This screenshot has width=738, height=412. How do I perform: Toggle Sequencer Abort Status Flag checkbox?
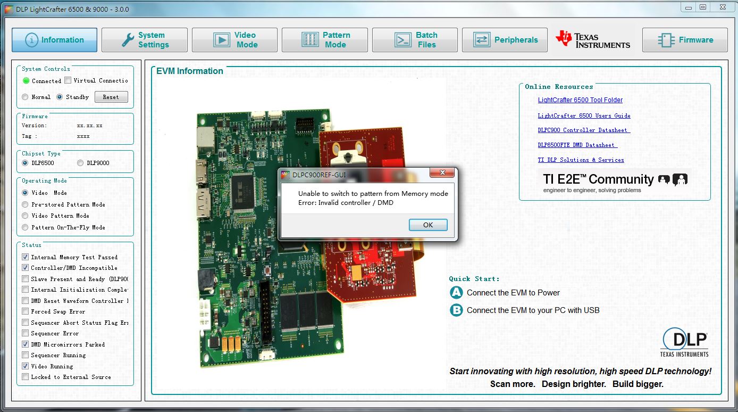click(25, 323)
